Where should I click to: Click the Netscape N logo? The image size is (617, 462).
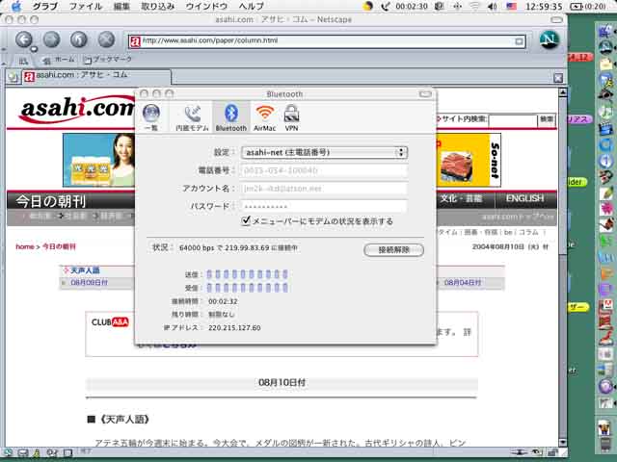pos(550,39)
